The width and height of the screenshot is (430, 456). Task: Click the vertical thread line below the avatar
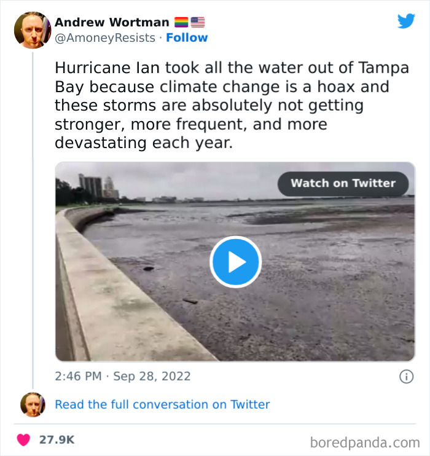click(33, 215)
